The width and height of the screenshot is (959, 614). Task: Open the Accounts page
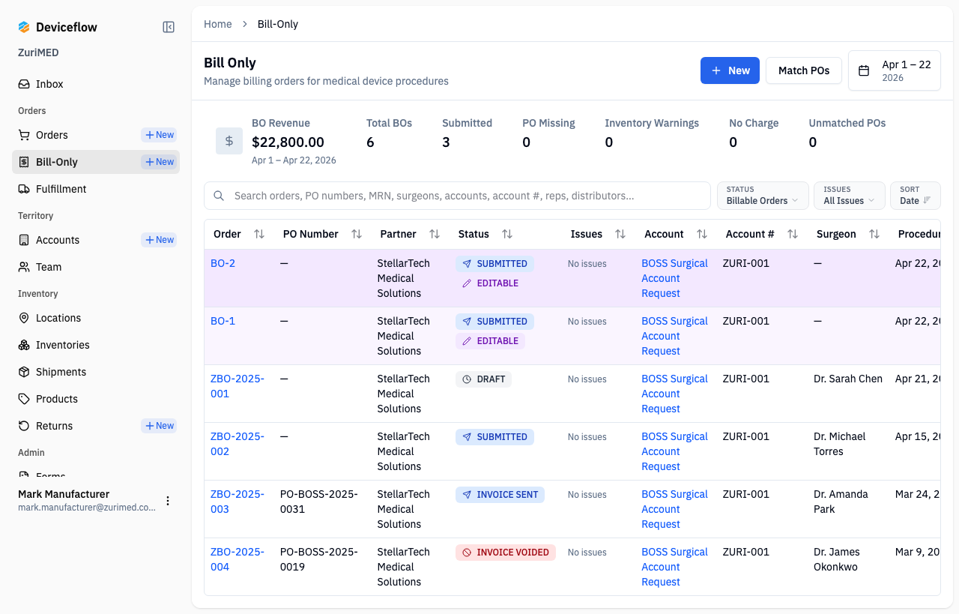58,240
